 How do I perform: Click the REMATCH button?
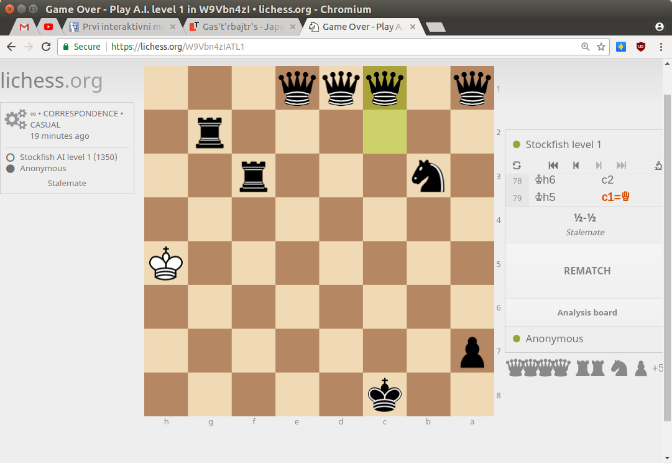(587, 271)
